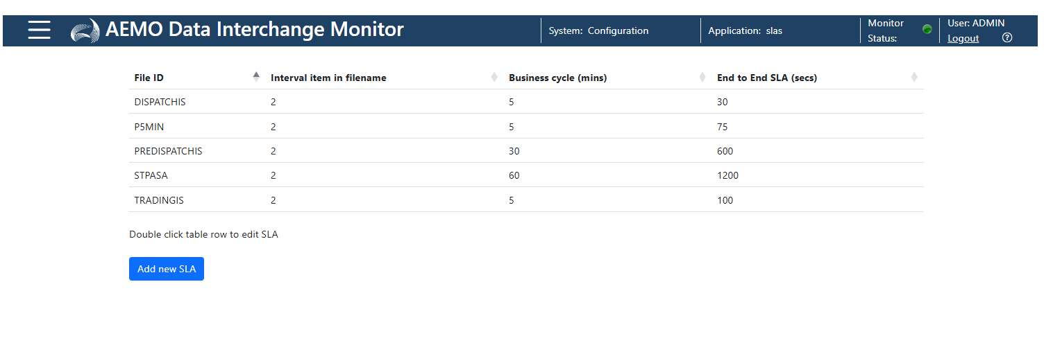The width and height of the screenshot is (1053, 345).
Task: Sort by Interval item in filename arrow
Action: tap(494, 77)
